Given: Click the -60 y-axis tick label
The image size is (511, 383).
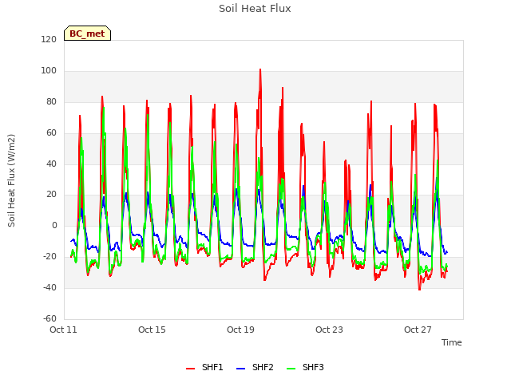Looking at the screenshot, I should (x=50, y=318).
